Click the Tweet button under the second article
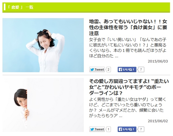This screenshot has height=136, width=173. click(x=97, y=129)
